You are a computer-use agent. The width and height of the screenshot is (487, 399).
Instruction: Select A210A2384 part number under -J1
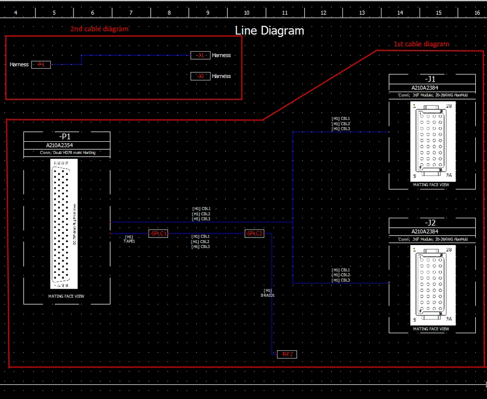[425, 88]
